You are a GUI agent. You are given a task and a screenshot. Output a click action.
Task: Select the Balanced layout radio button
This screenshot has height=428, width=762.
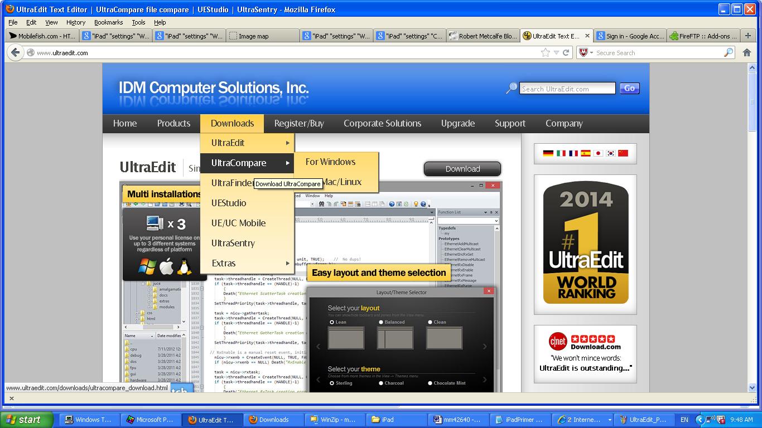pyautogui.click(x=382, y=322)
